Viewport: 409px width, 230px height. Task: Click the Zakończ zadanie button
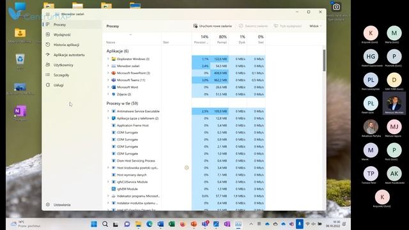tap(253, 26)
